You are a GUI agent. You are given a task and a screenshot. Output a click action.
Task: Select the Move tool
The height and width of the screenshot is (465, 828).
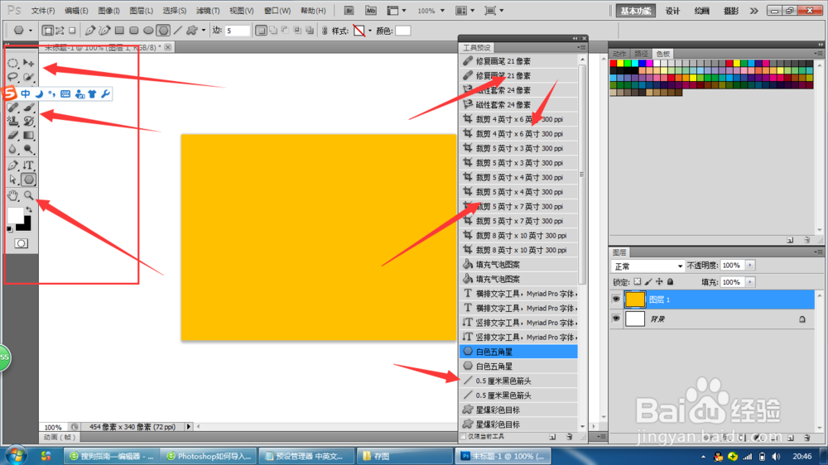pos(28,64)
